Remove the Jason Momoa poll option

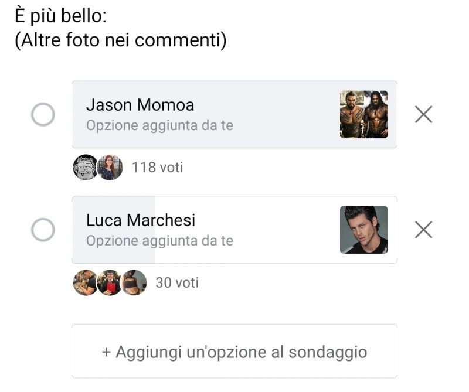click(423, 114)
